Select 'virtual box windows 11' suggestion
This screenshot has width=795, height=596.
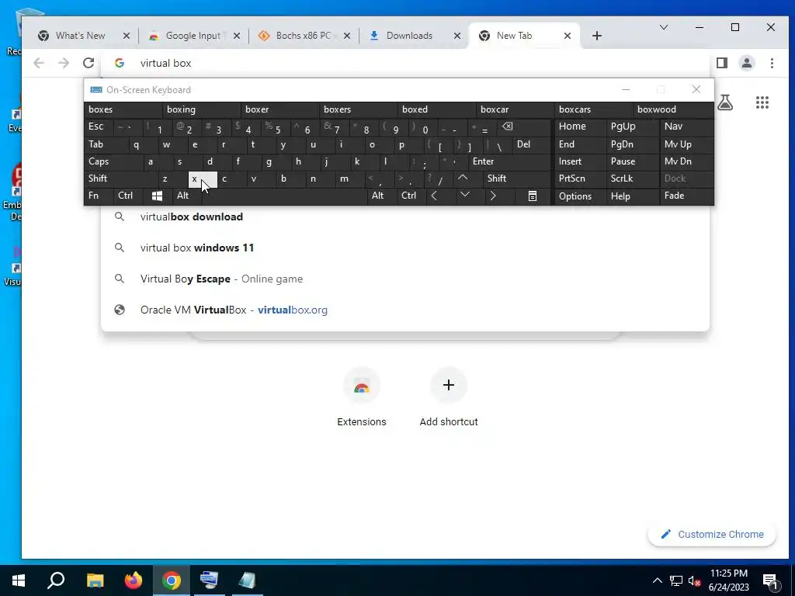tap(405, 248)
